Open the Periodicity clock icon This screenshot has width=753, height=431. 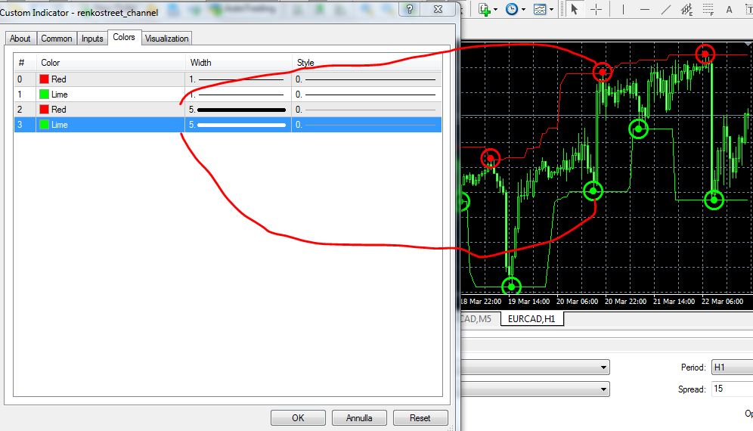(511, 9)
